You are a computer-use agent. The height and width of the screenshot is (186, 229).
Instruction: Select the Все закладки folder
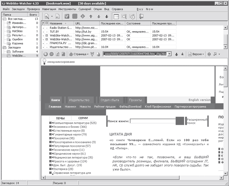coord(16,19)
